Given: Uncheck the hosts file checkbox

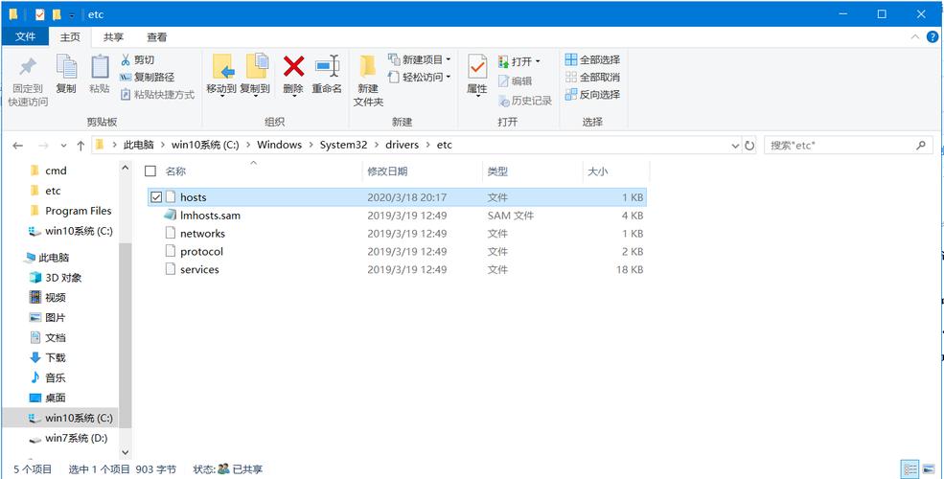Looking at the screenshot, I should [x=156, y=196].
